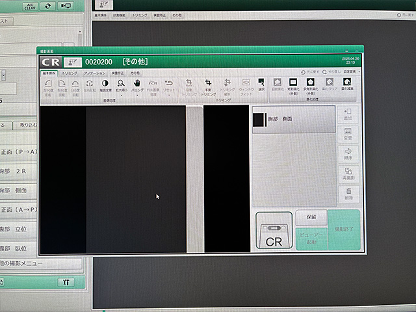Click 胸部 側面 in left menu list
Image resolution: width=416 pixels, height=312 pixels.
coord(18,190)
